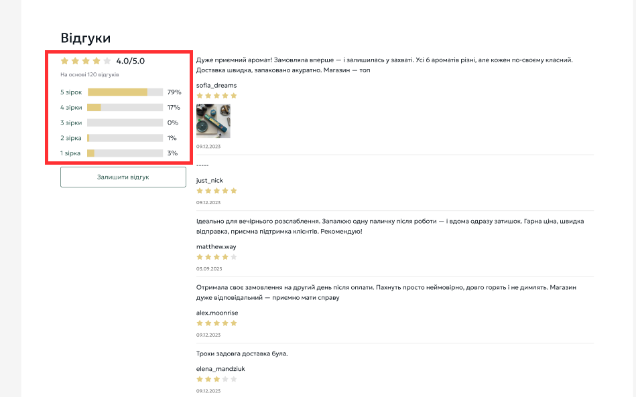Click the just_nick username
Screen dimensions: 636x397
210,180
